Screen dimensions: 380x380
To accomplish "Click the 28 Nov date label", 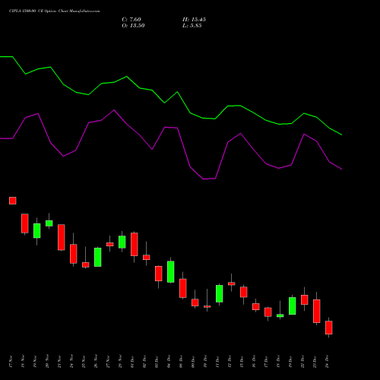I will click(120, 362).
